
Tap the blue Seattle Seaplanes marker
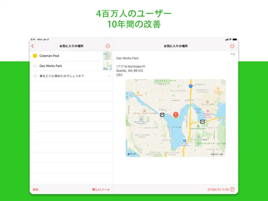click(185, 141)
